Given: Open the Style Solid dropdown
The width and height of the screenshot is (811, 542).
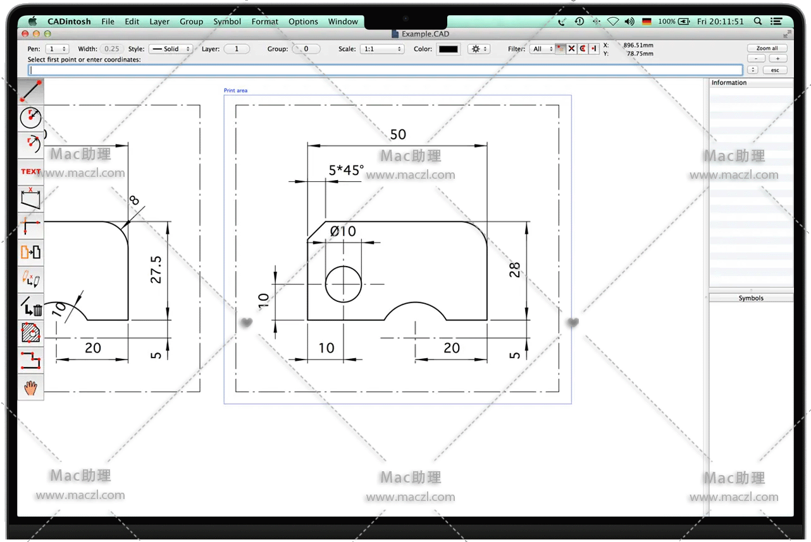Looking at the screenshot, I should click(171, 49).
